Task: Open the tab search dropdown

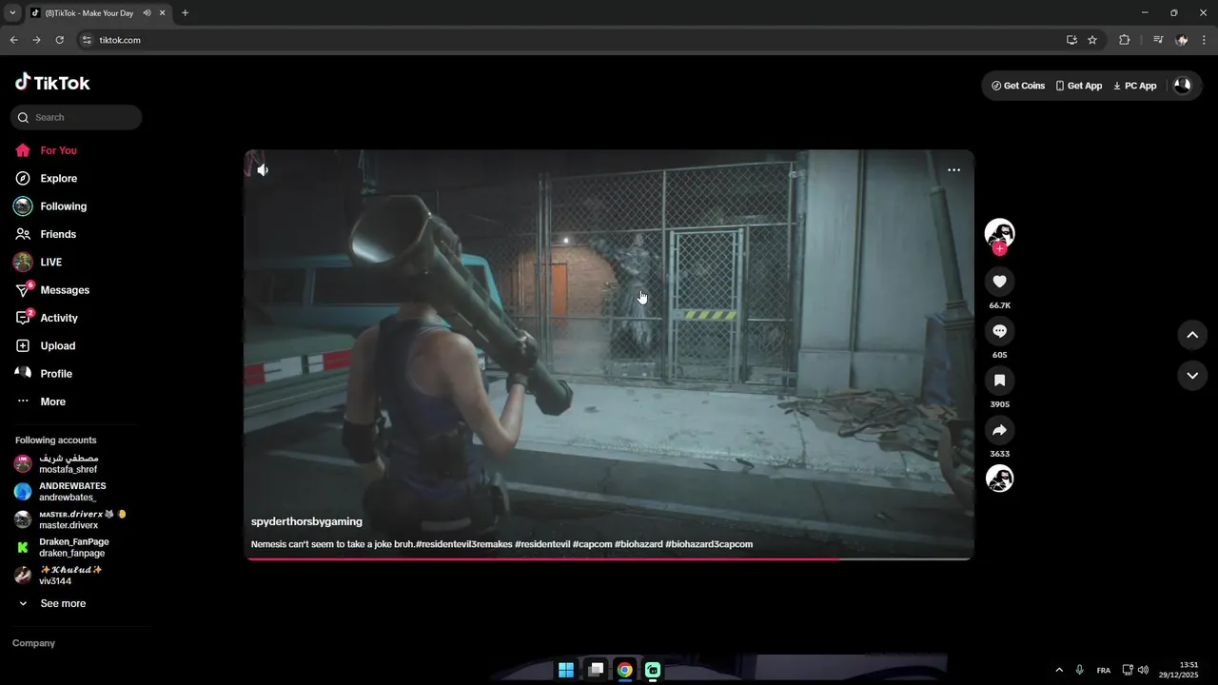Action: 12,12
